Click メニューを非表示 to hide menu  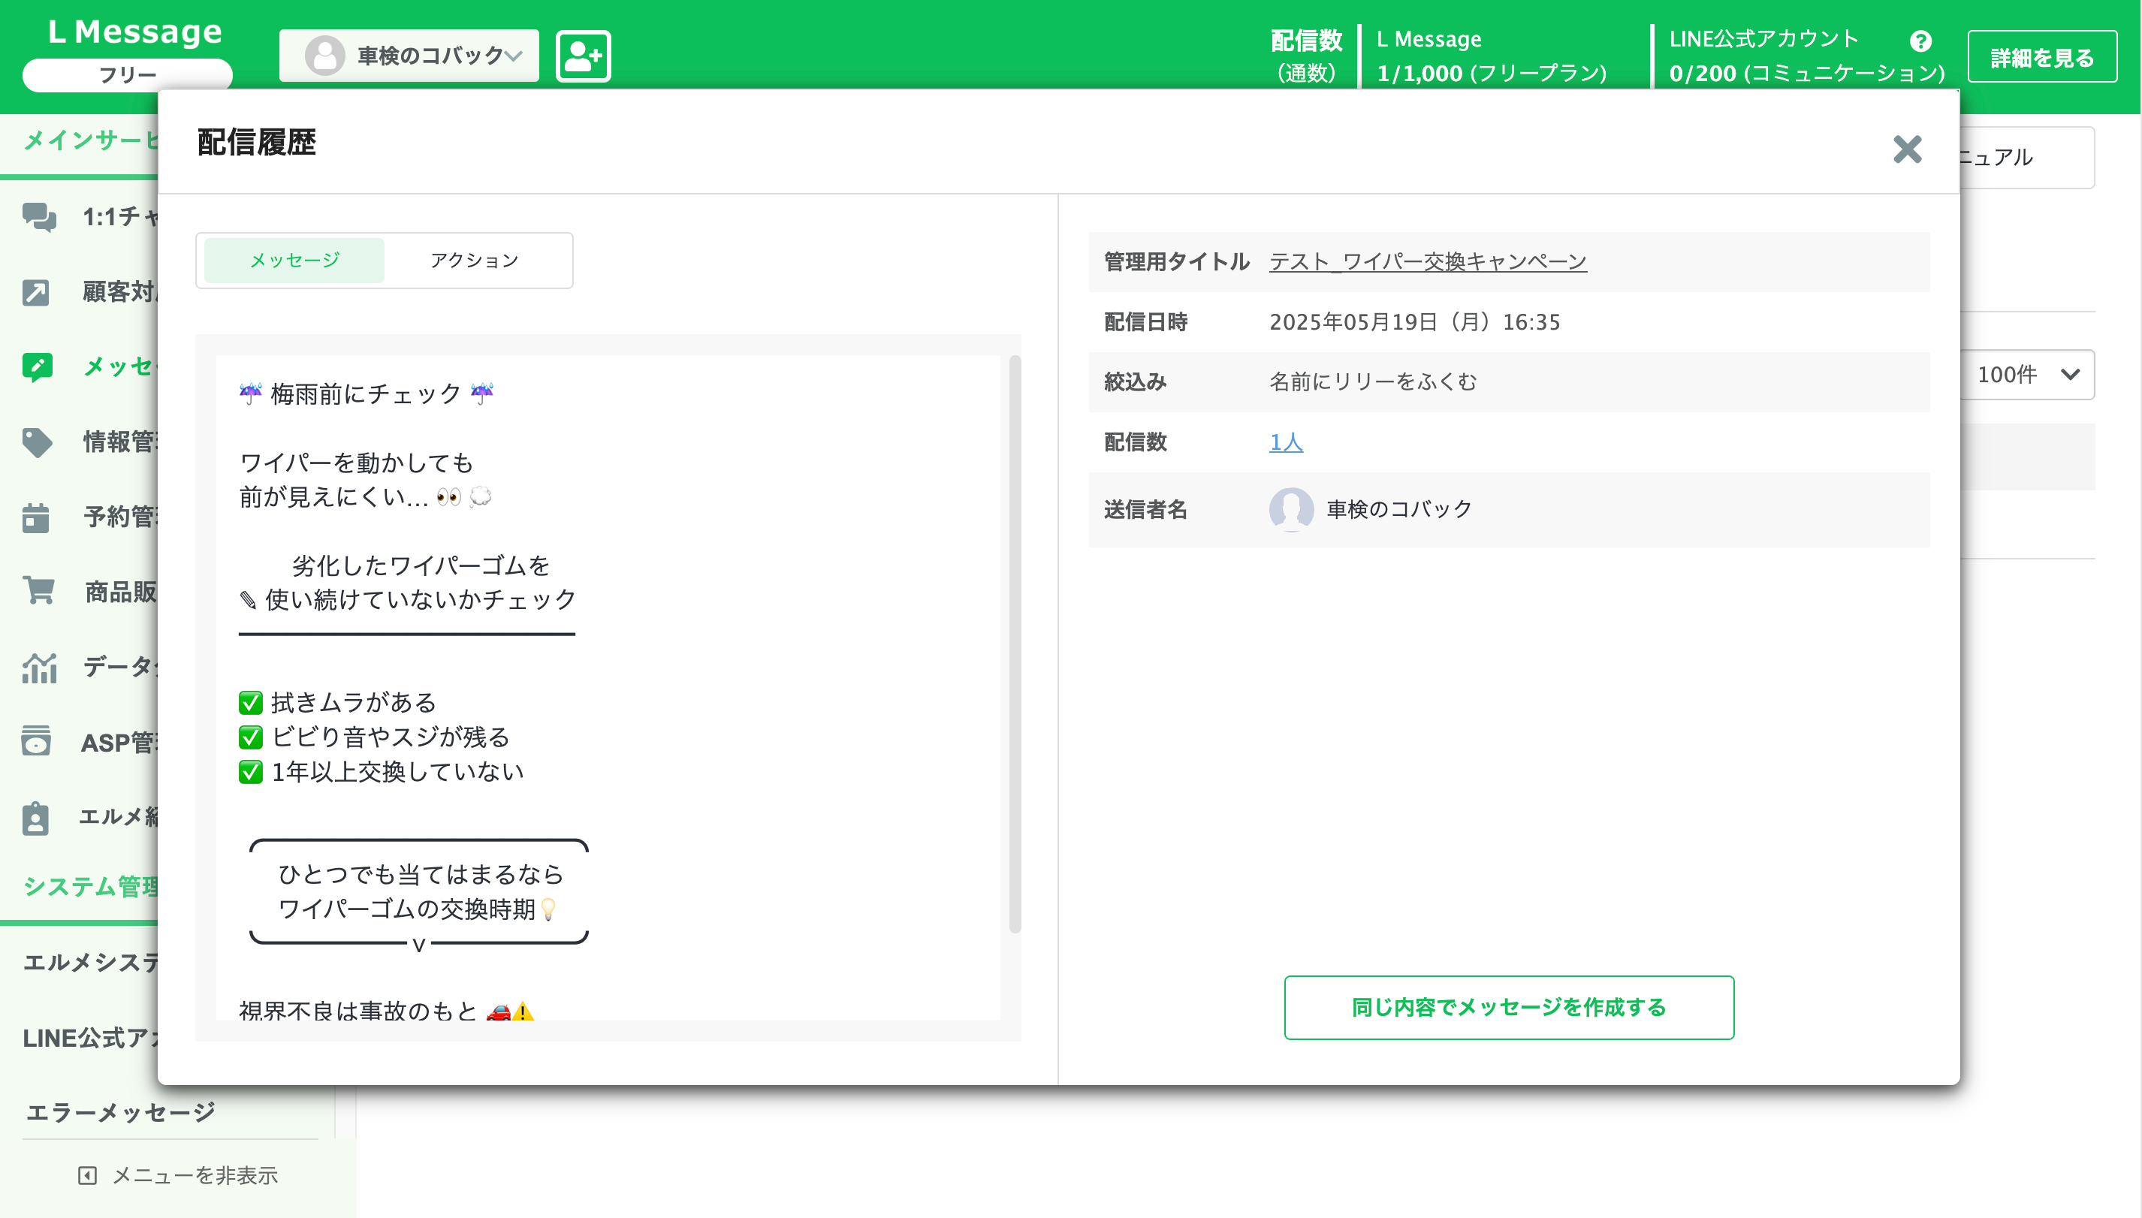[x=177, y=1175]
